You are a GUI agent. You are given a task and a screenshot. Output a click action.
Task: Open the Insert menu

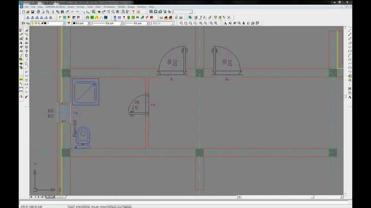click(x=71, y=7)
